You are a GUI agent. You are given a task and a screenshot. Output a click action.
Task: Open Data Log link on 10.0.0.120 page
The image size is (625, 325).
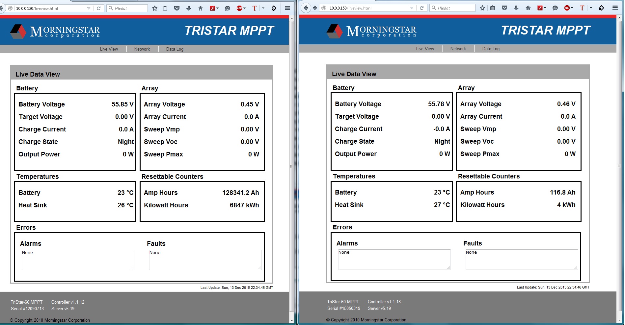175,49
